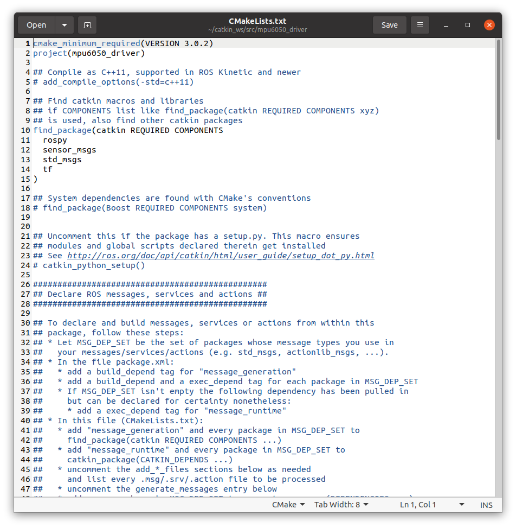The height and width of the screenshot is (528, 516).
Task: Click the vertical scrollbar thumb
Action: pos(499,90)
